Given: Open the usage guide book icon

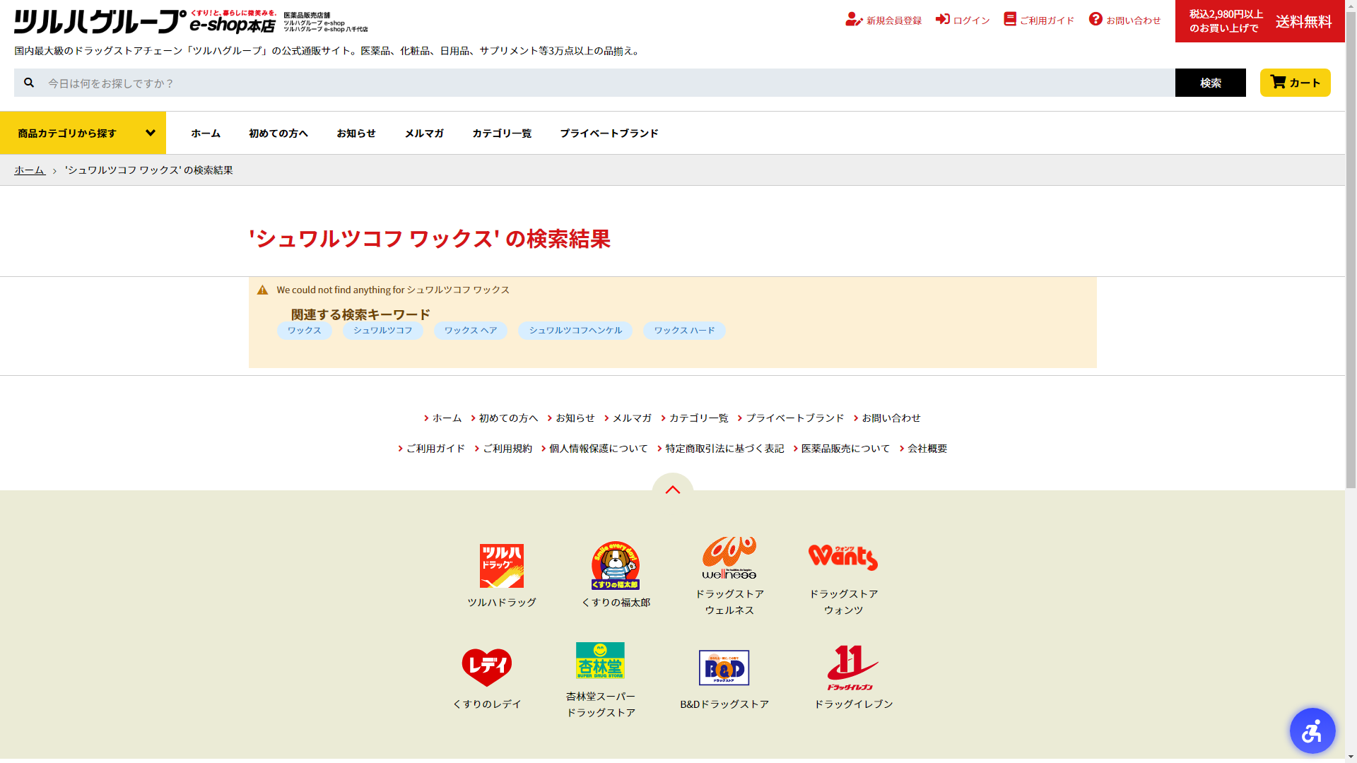Looking at the screenshot, I should [x=1010, y=19].
